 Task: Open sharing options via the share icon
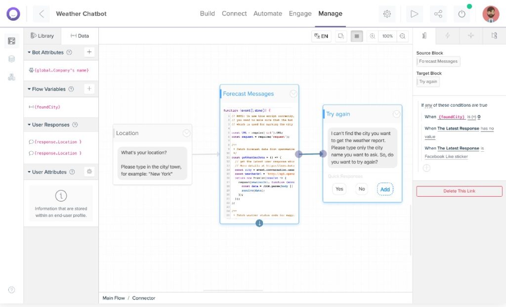pyautogui.click(x=438, y=14)
